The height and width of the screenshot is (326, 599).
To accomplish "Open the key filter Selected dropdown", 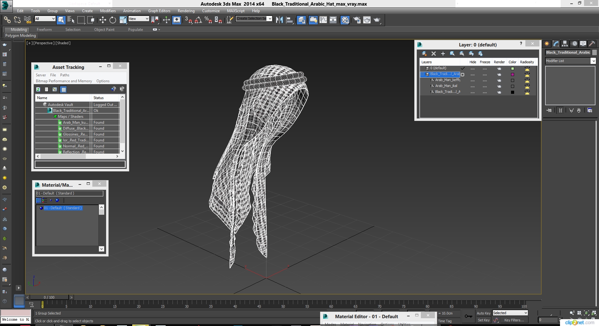I will pos(510,313).
